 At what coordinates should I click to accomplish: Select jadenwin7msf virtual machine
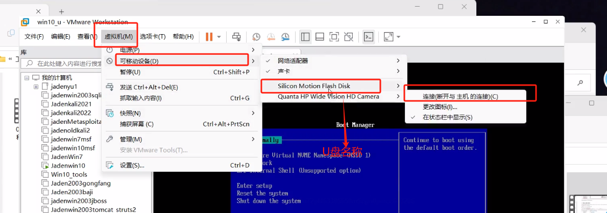coord(70,139)
